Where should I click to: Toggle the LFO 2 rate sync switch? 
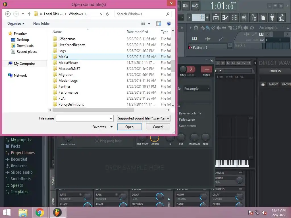(x=116, y=195)
